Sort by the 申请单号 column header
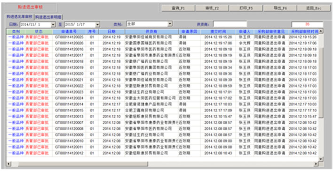Screen dimensions: 333x171 (69, 31)
